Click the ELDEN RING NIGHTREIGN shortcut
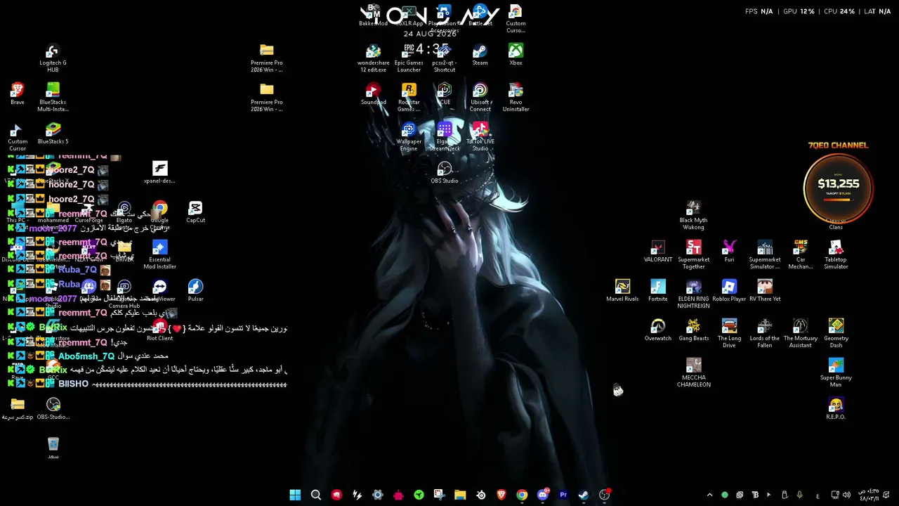 coord(693,294)
